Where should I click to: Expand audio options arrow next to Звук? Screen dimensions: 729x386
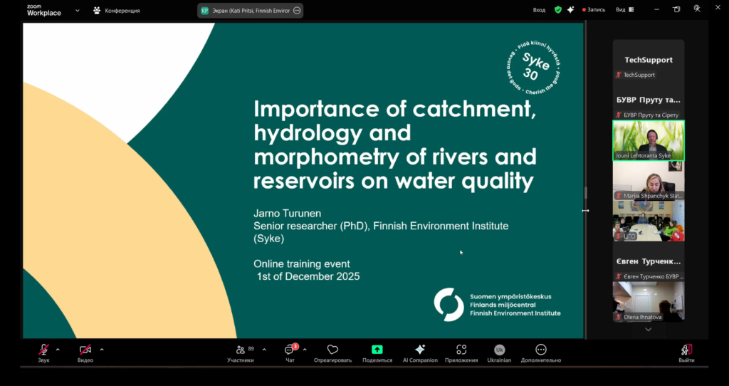[58, 350]
